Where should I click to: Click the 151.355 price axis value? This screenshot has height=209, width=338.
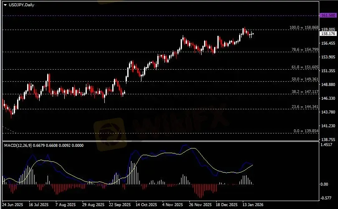coord(328,71)
